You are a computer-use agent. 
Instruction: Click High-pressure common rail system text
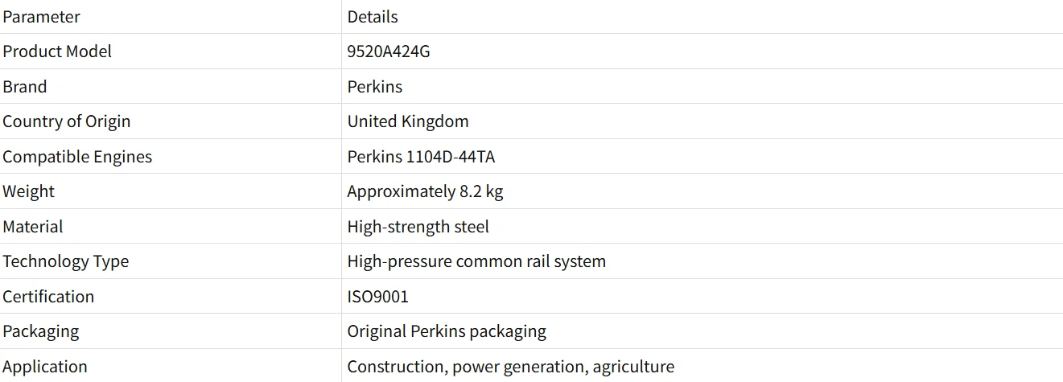point(476,261)
